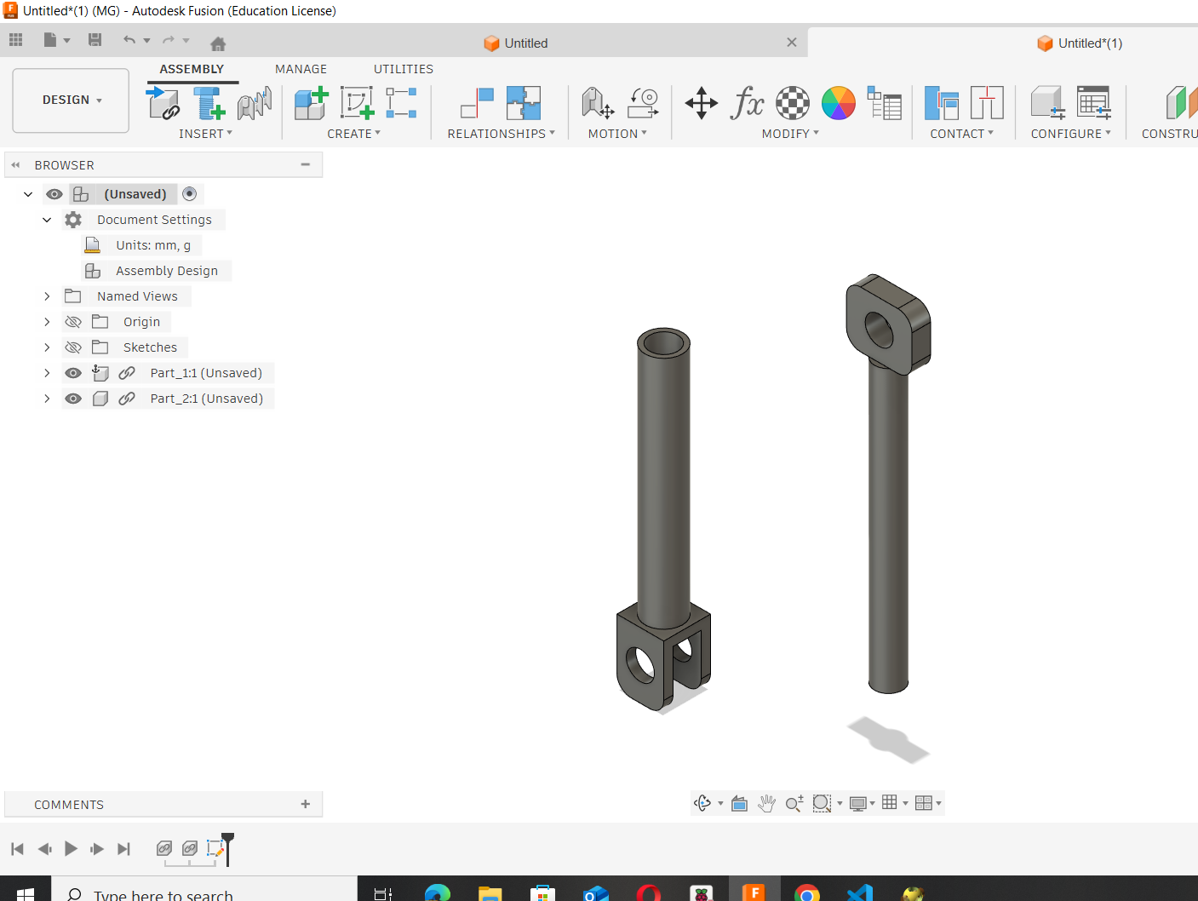Open the MODIFY group dropdown
The height and width of the screenshot is (901, 1198).
(790, 134)
